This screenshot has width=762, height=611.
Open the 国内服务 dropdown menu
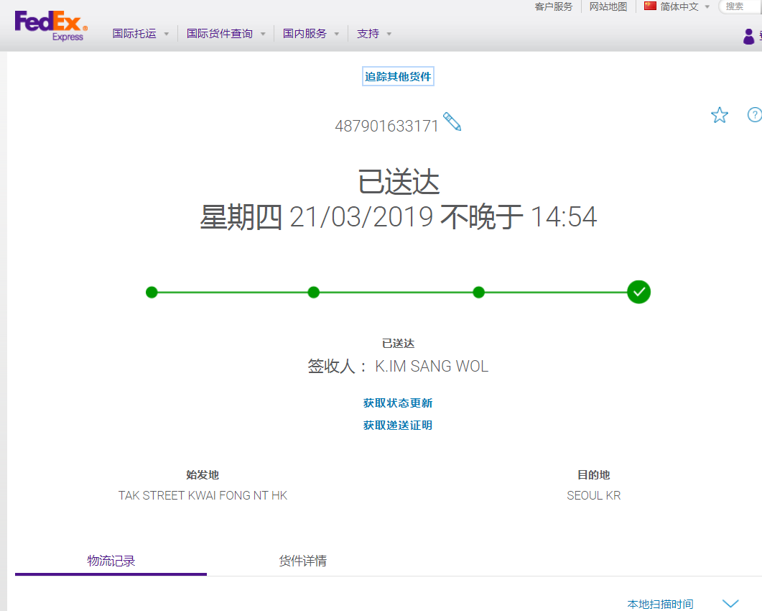311,34
